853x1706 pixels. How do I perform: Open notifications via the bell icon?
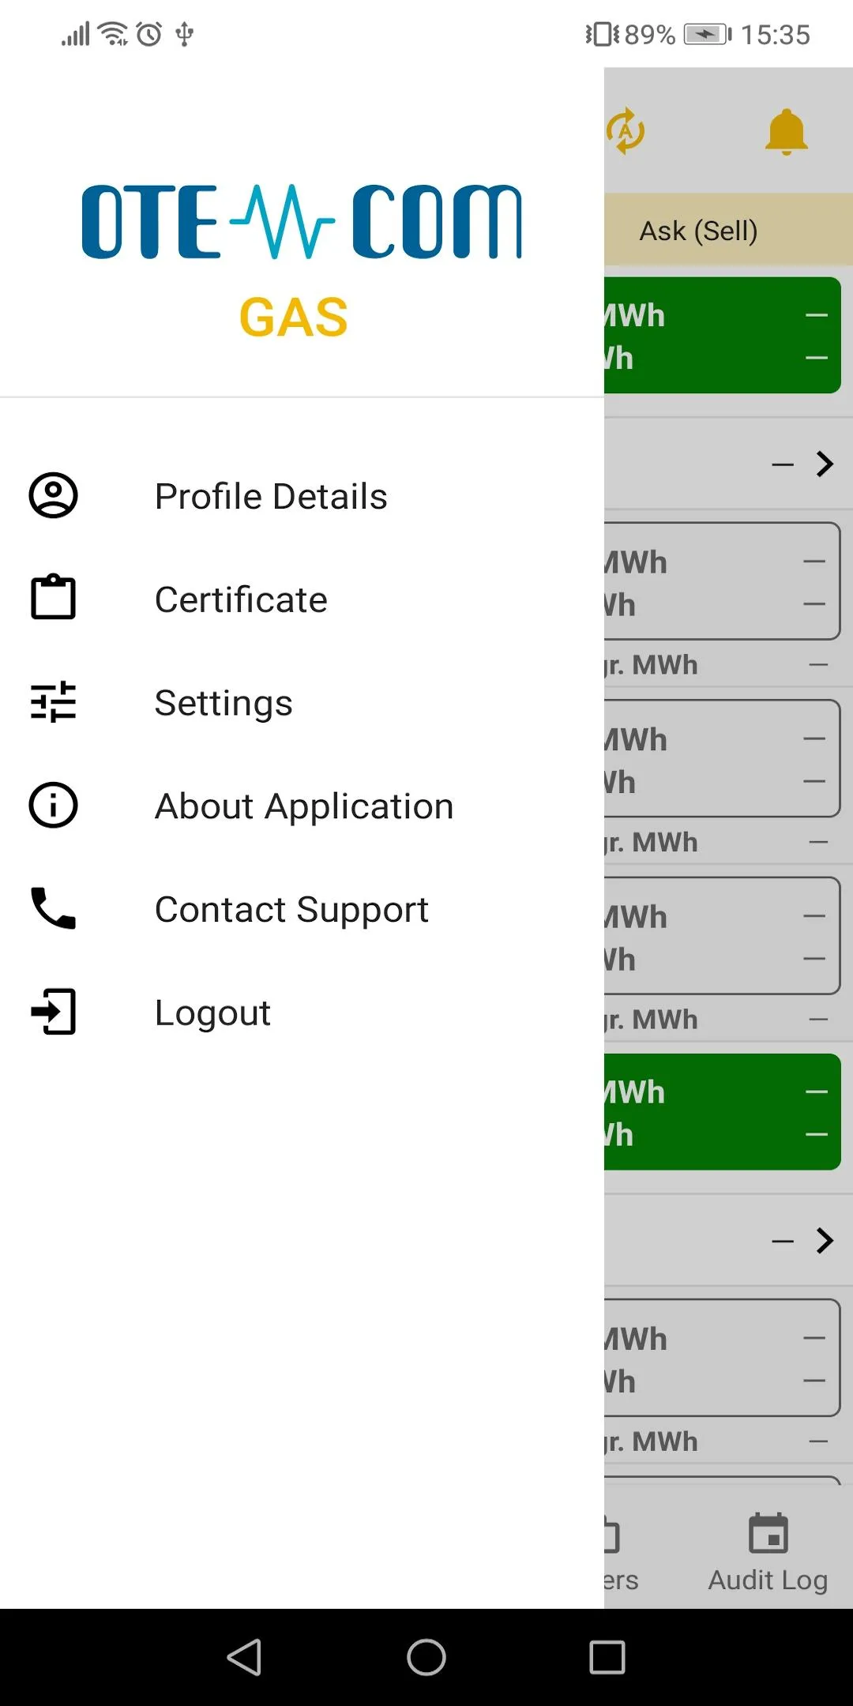point(786,131)
